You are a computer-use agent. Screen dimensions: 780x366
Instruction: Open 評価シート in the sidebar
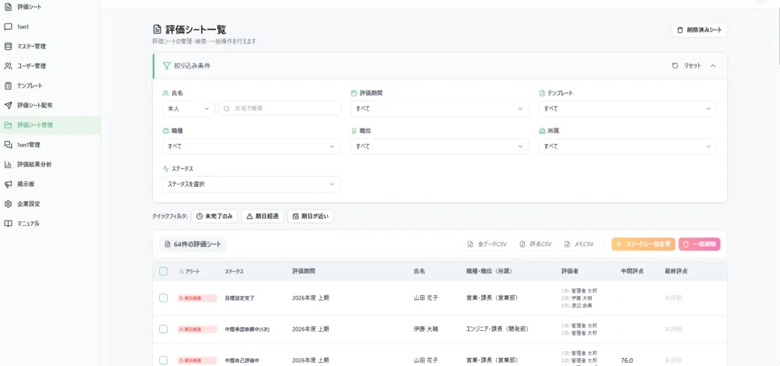click(x=30, y=7)
